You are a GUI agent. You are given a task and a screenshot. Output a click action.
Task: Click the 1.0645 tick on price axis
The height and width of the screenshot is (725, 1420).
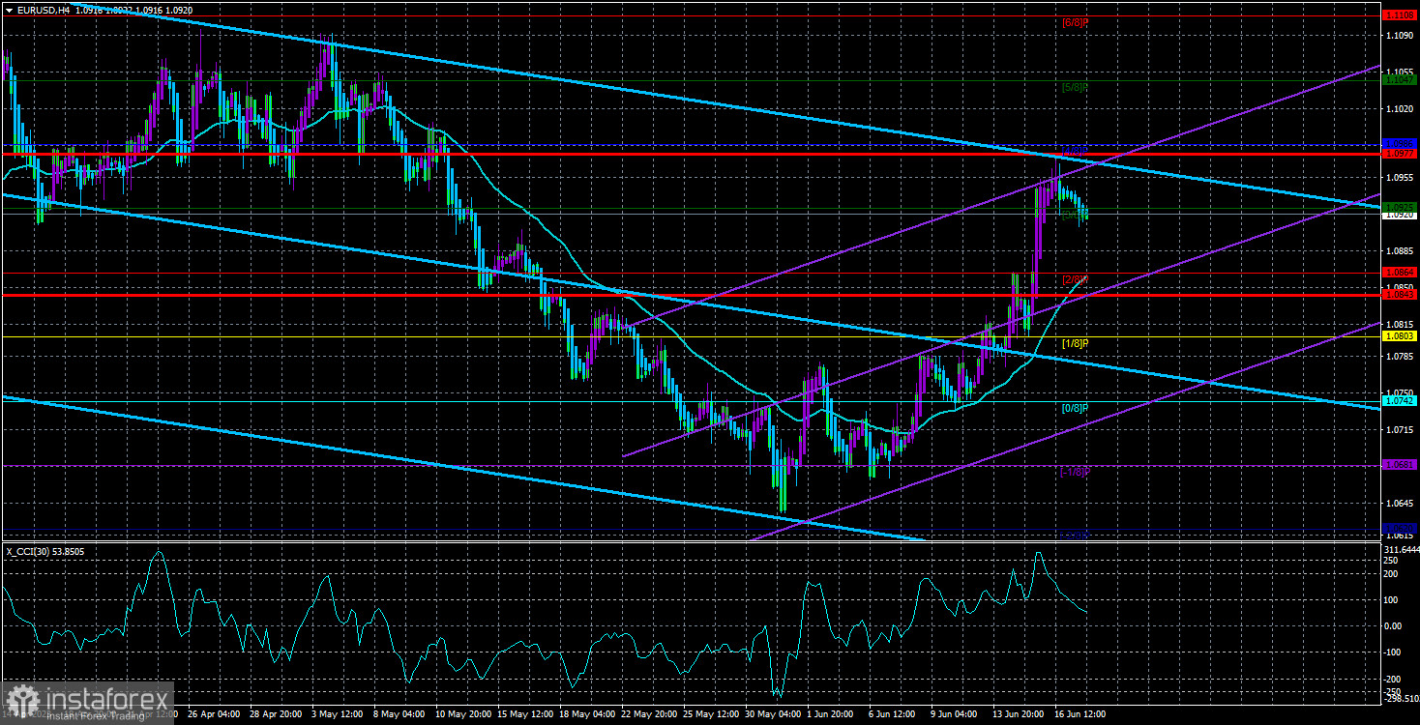[1401, 503]
